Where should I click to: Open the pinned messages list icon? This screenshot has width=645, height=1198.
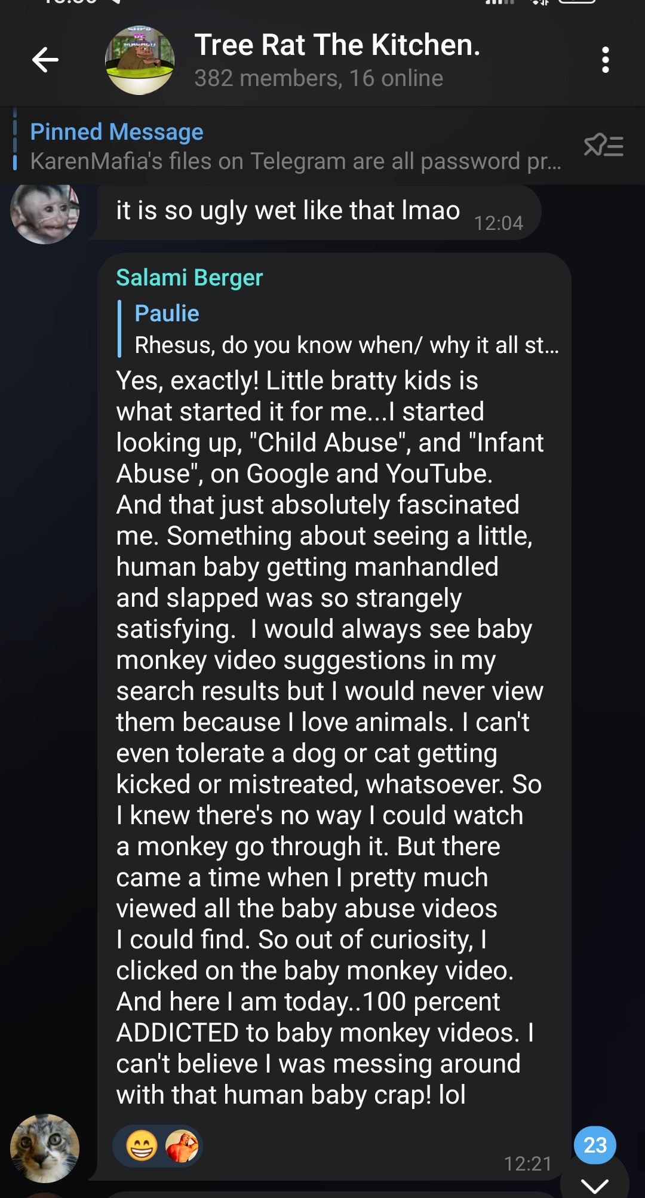603,145
